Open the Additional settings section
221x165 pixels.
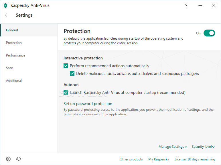[29, 81]
